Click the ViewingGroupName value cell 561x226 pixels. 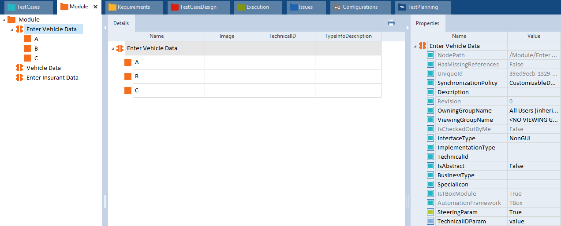pyautogui.click(x=534, y=120)
